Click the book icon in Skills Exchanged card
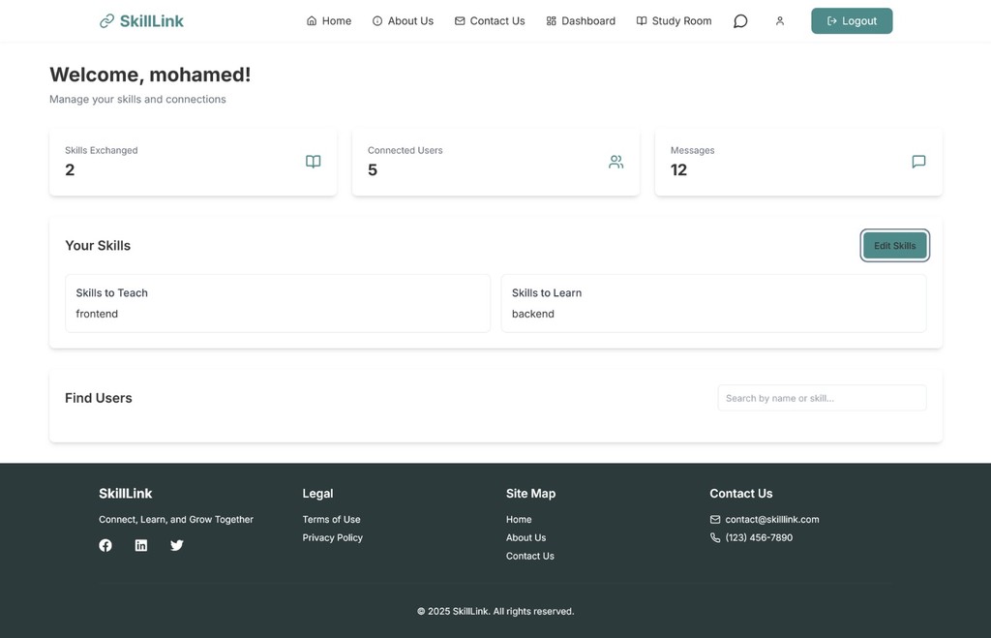This screenshot has height=638, width=991. (x=313, y=162)
